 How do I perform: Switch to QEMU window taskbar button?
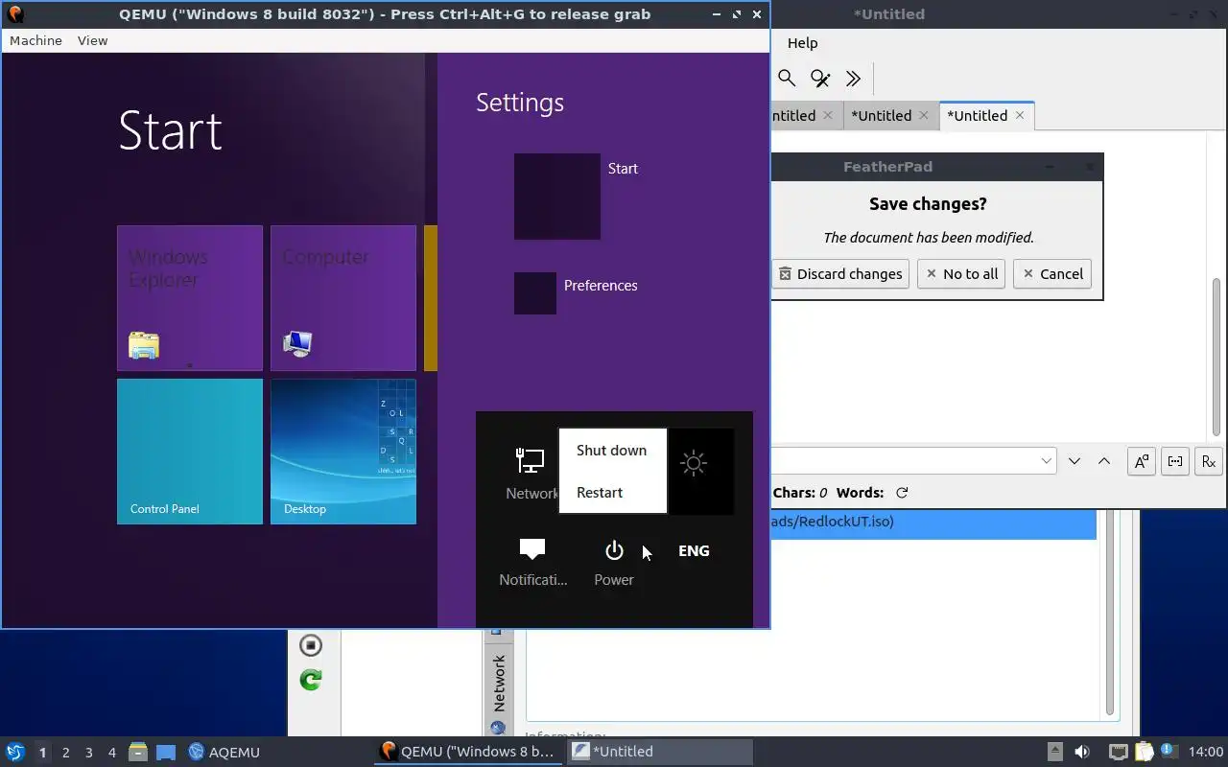pos(467,752)
